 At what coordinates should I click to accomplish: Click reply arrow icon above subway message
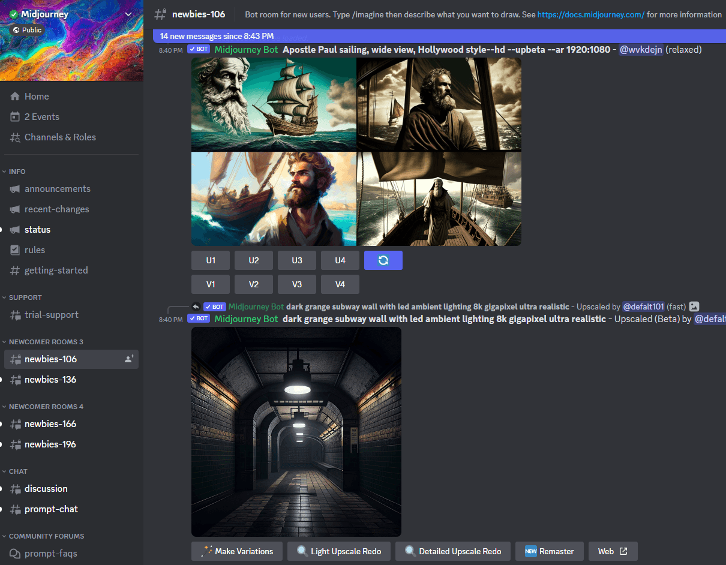[196, 306]
